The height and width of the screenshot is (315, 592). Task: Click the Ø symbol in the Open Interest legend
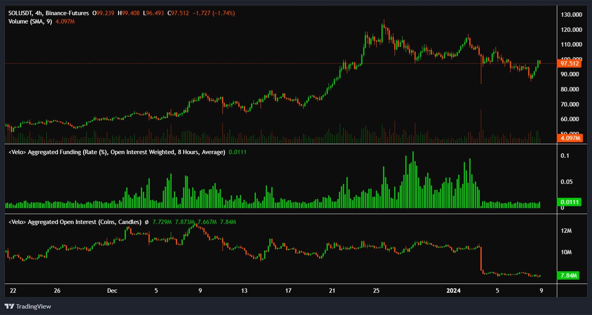click(x=146, y=222)
